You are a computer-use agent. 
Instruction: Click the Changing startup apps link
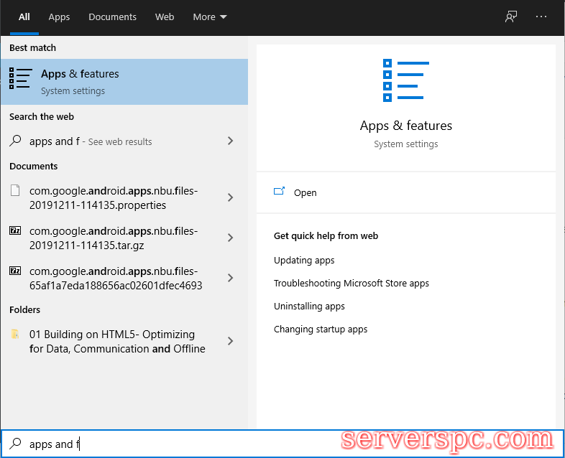320,330
